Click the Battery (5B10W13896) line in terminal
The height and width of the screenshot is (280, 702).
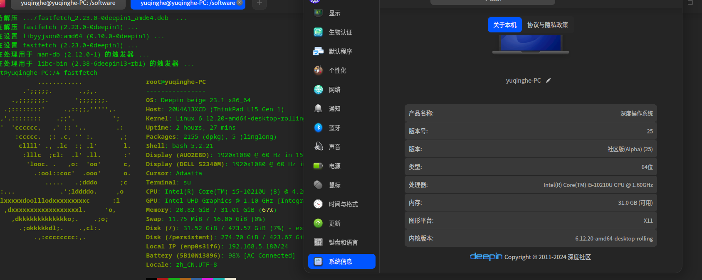click(220, 255)
